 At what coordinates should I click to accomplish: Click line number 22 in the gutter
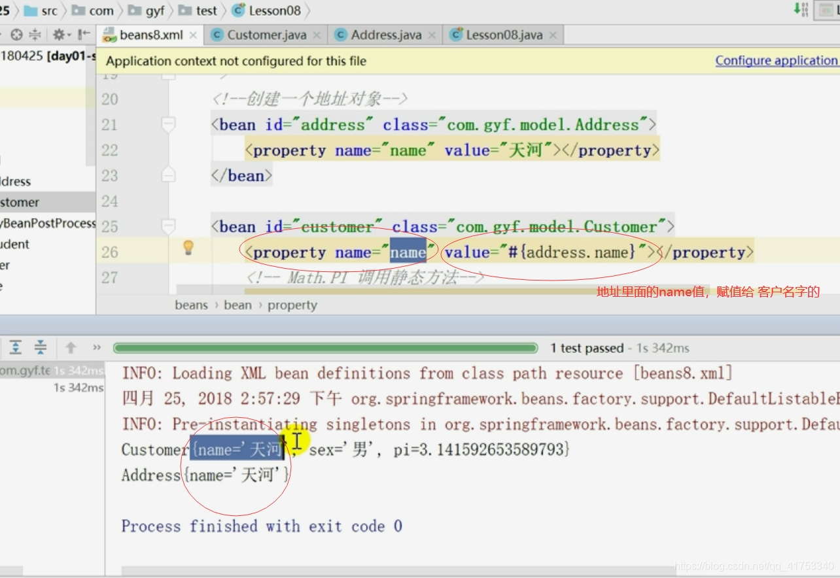pos(110,150)
